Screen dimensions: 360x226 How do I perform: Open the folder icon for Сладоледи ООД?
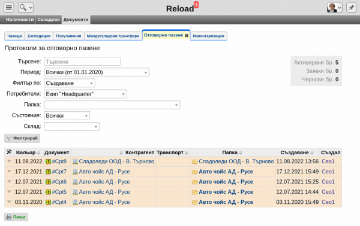point(195,161)
